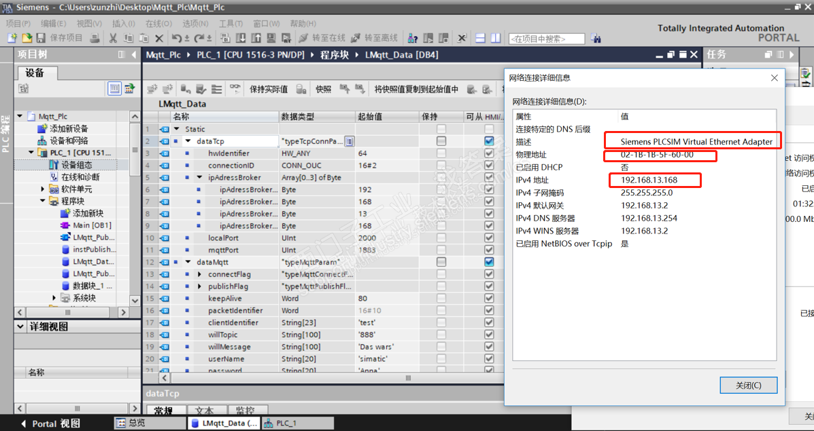Click the details list view icon in the project tree header
Screen dimensions: 814x431
coord(115,89)
